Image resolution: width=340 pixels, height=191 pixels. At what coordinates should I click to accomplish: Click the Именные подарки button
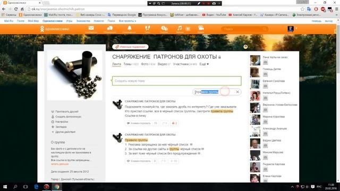pos(130,47)
